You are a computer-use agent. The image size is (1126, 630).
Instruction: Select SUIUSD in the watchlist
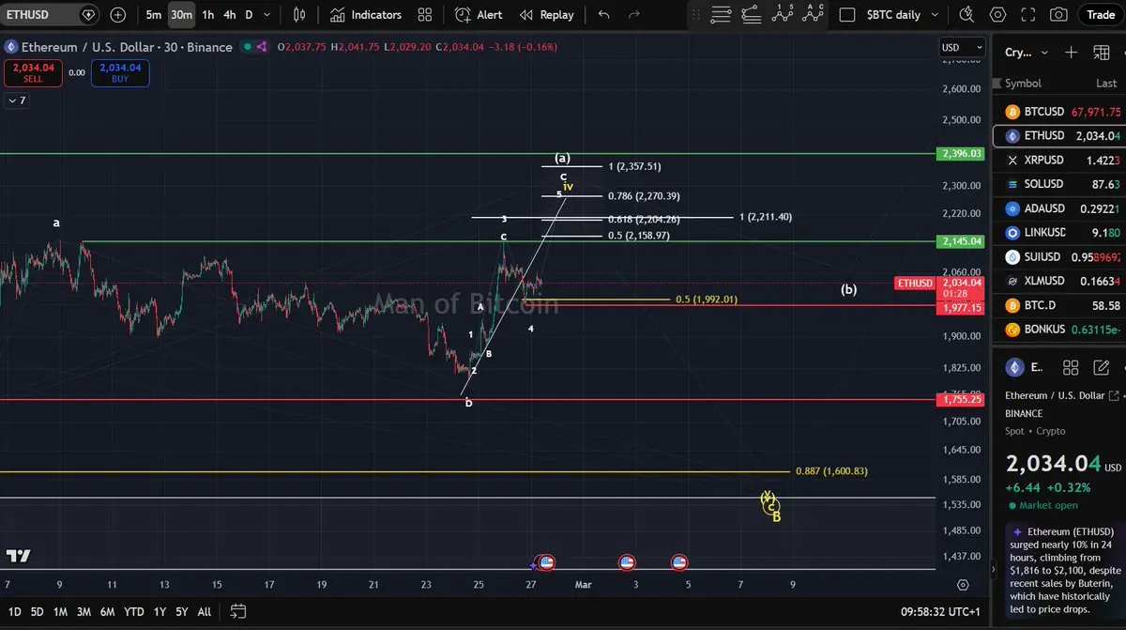[1061, 256]
